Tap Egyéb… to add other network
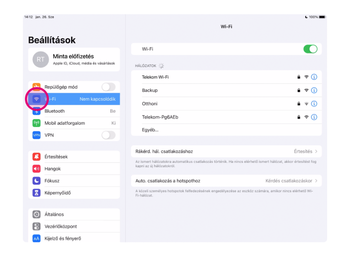Screen dimensions: 350x255 (150, 130)
